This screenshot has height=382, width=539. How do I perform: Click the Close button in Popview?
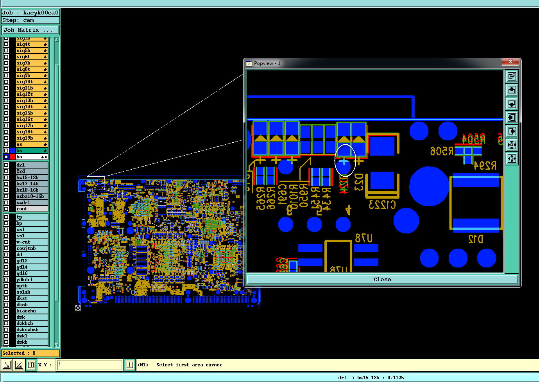point(382,279)
